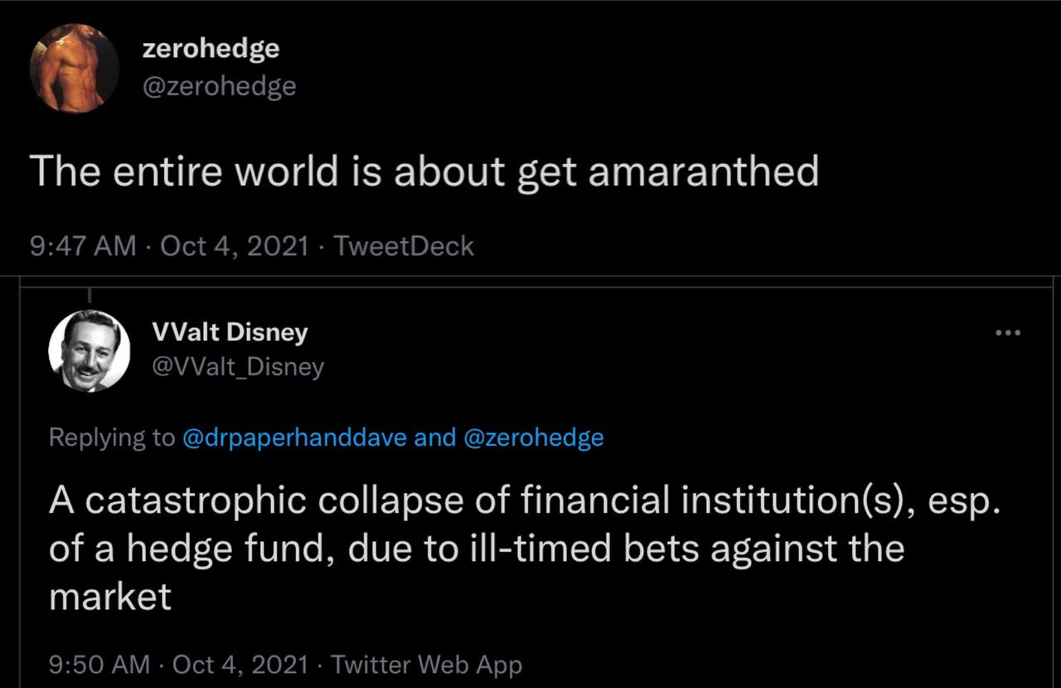This screenshot has width=1061, height=688.
Task: Click the 9:50 AM timestamp
Action: [99, 664]
